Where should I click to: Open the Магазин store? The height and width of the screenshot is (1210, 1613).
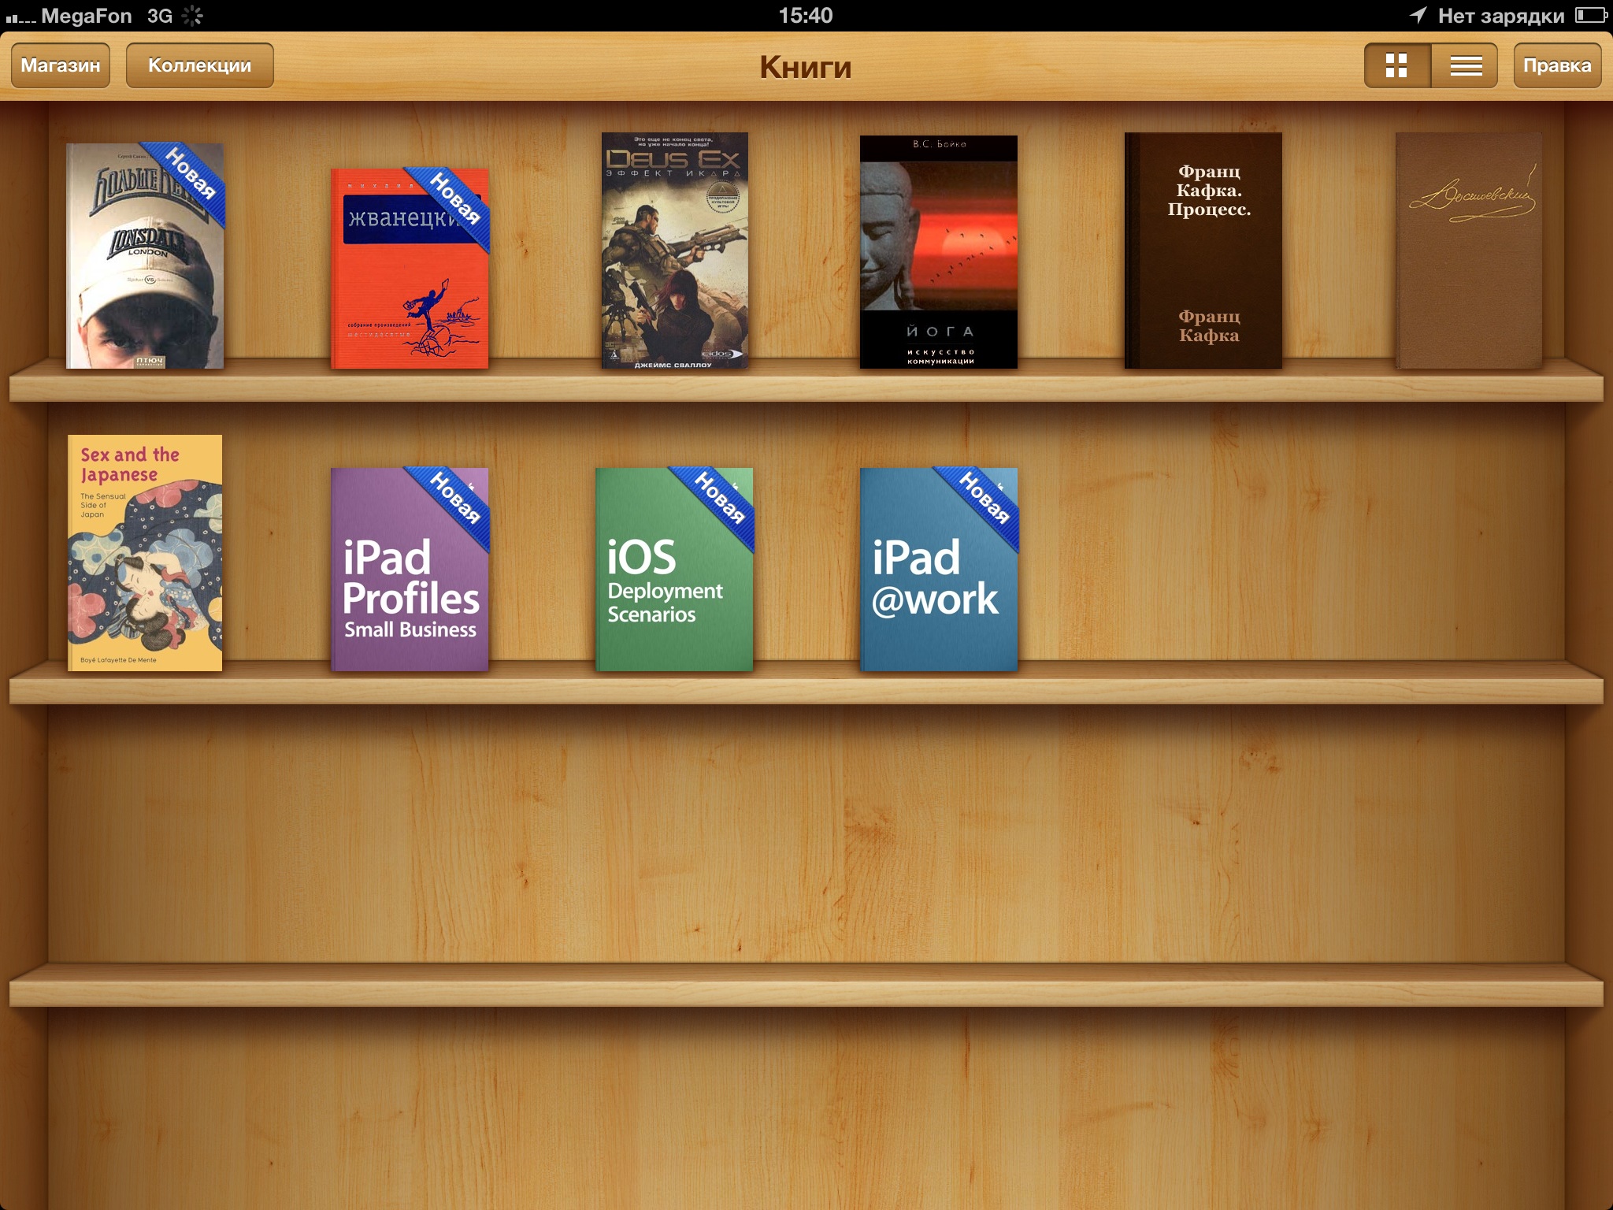coord(61,65)
